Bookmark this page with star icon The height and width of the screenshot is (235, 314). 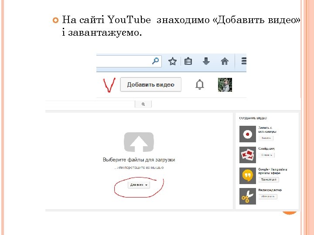tap(172, 61)
